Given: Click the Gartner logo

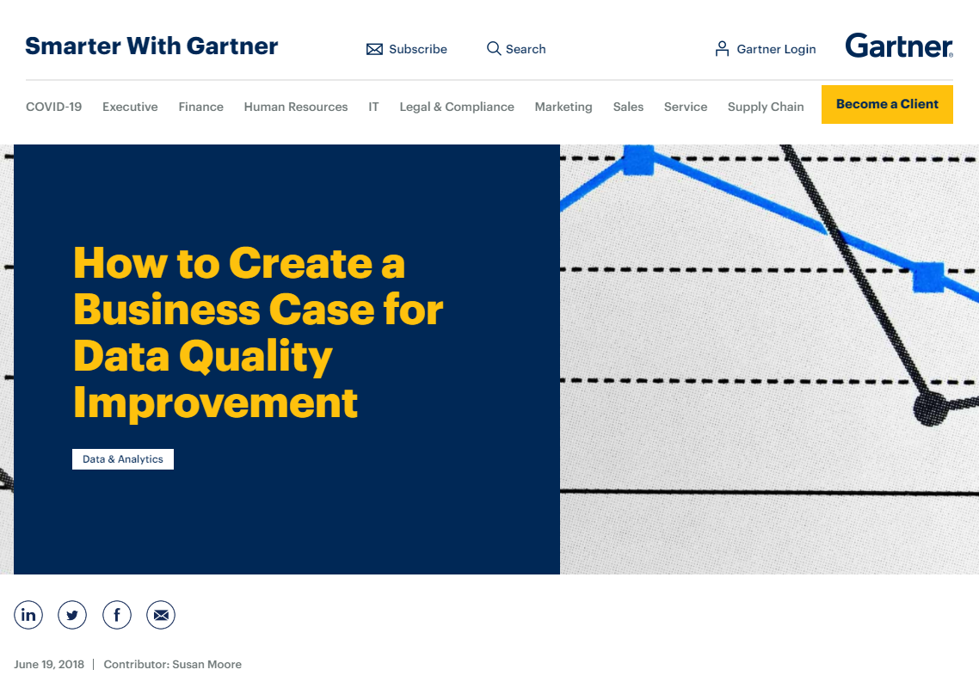Looking at the screenshot, I should point(898,46).
